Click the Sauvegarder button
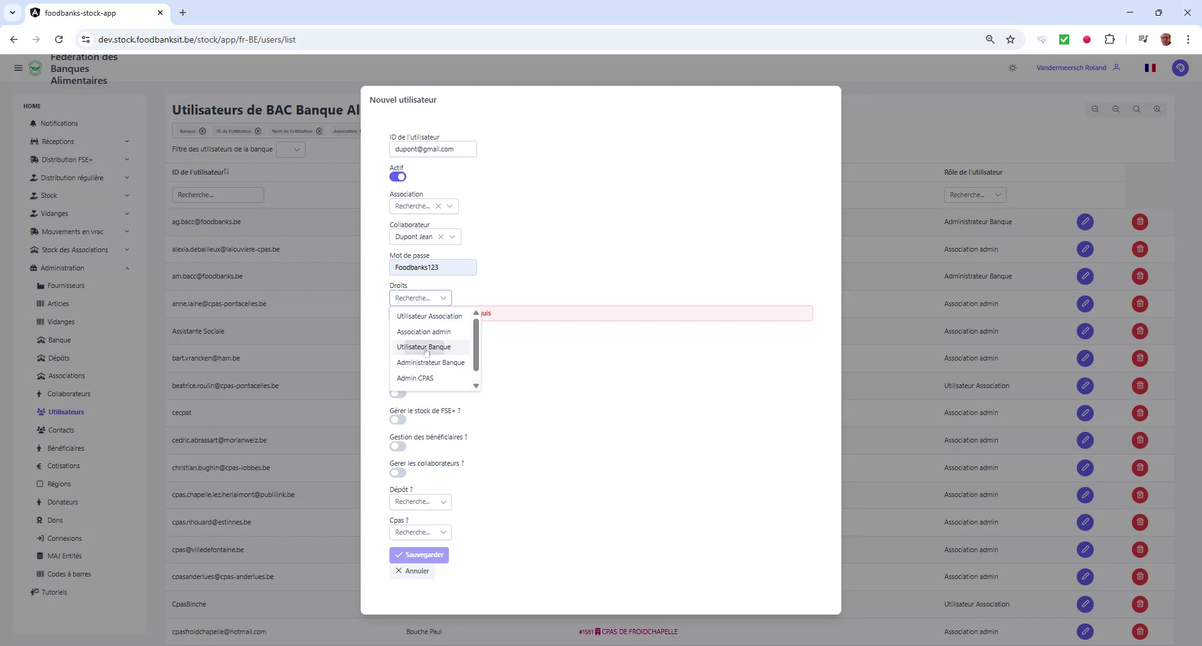 point(419,555)
